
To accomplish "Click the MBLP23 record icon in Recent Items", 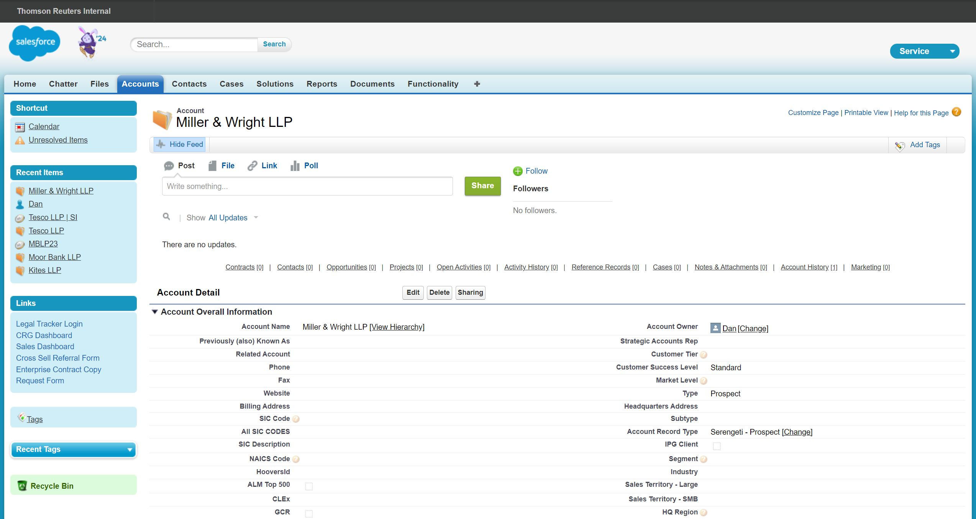I will click(20, 245).
